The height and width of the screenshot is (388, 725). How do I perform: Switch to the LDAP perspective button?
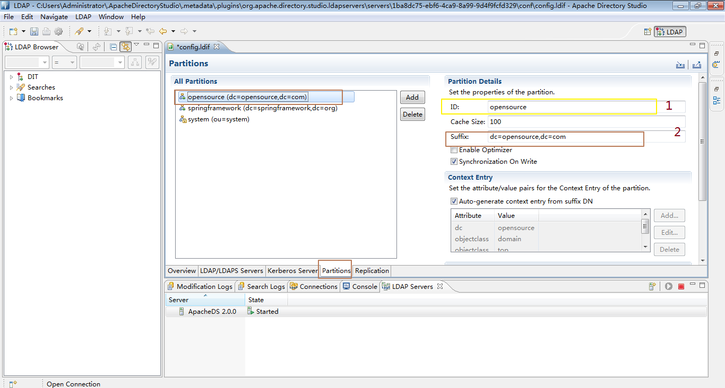(670, 32)
